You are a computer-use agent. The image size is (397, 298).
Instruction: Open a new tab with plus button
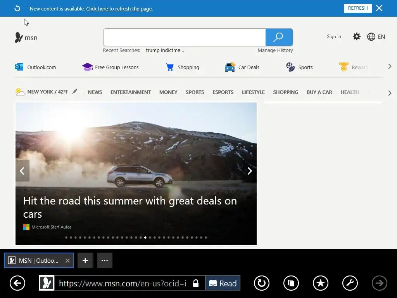pos(85,260)
